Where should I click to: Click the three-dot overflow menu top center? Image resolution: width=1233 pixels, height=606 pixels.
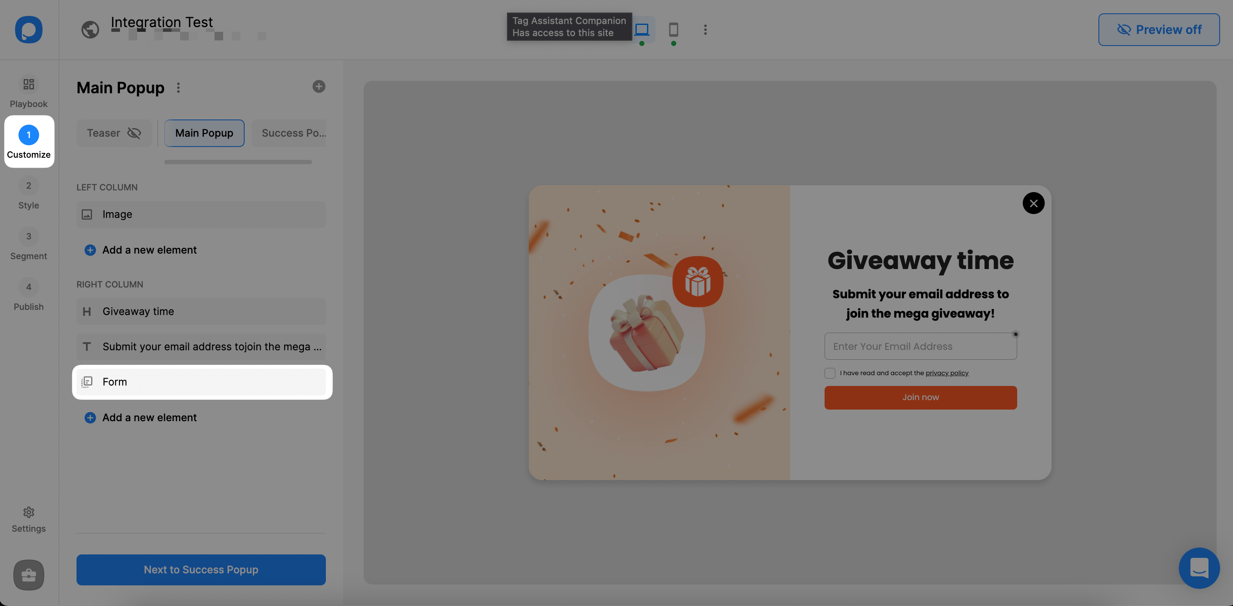(705, 30)
